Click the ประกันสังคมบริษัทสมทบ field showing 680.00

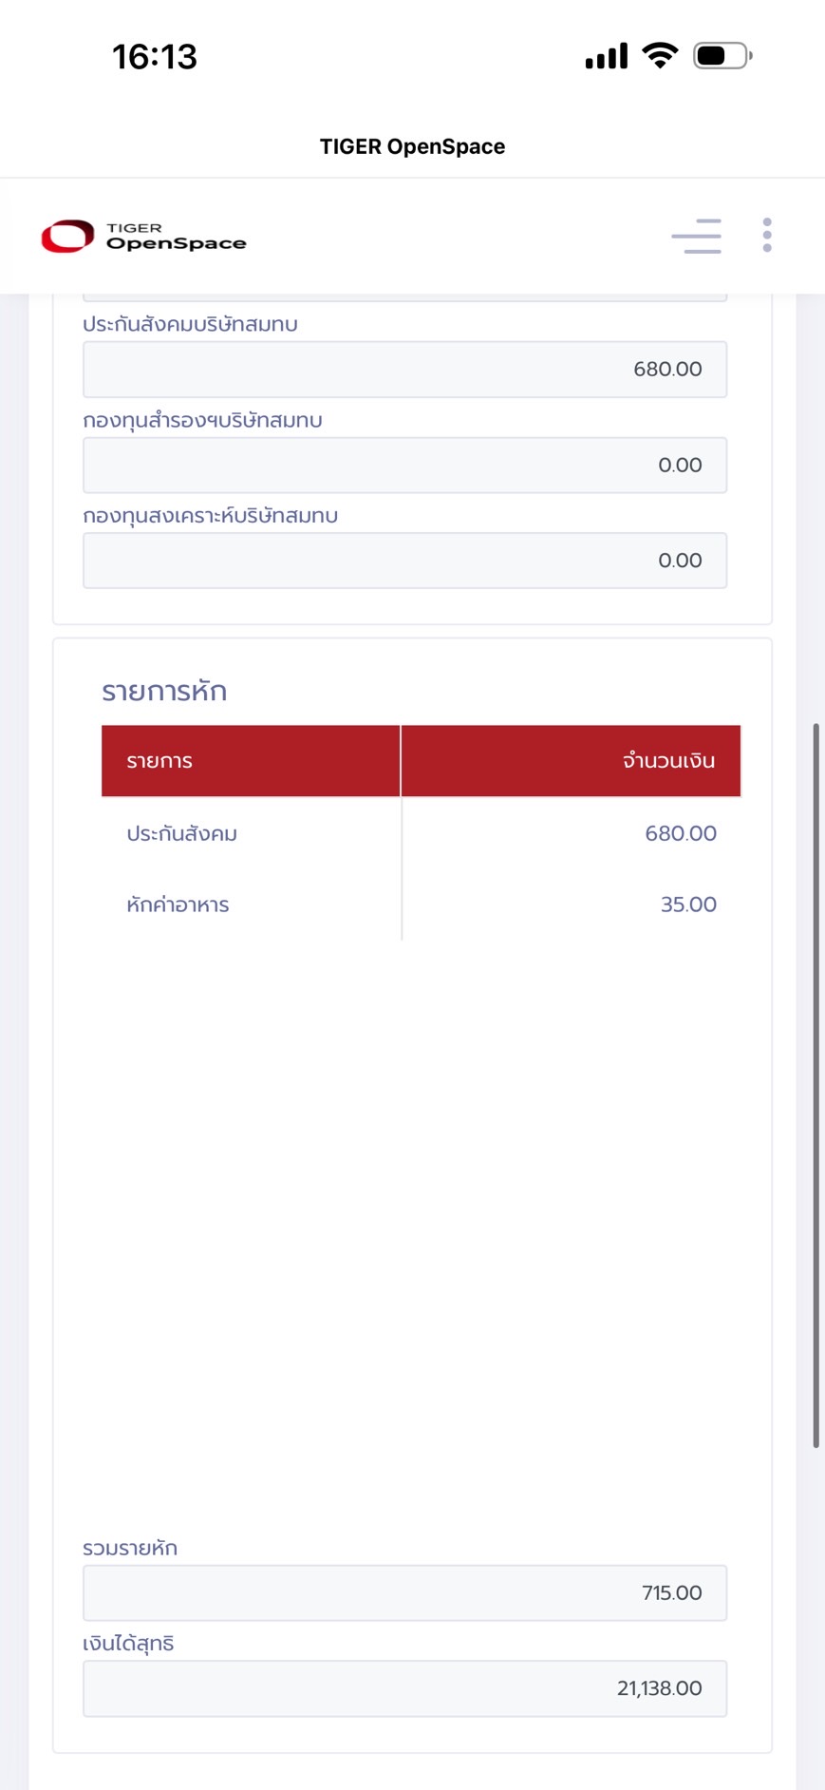coord(404,370)
